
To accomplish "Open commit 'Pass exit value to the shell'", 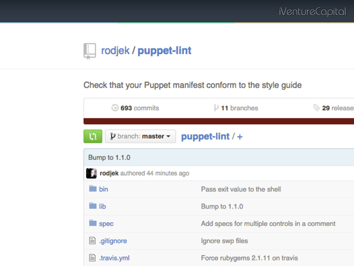I will (241, 189).
